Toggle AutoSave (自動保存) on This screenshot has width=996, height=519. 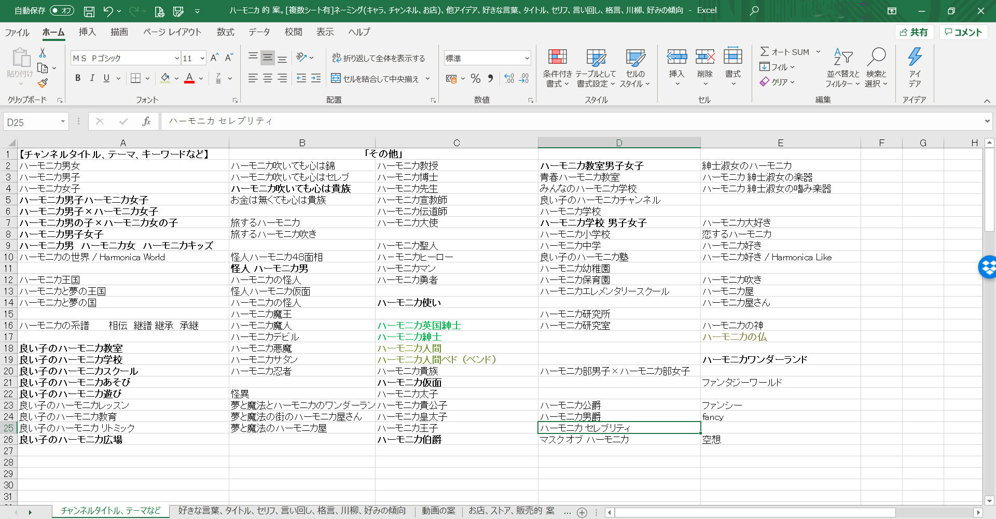coord(61,10)
